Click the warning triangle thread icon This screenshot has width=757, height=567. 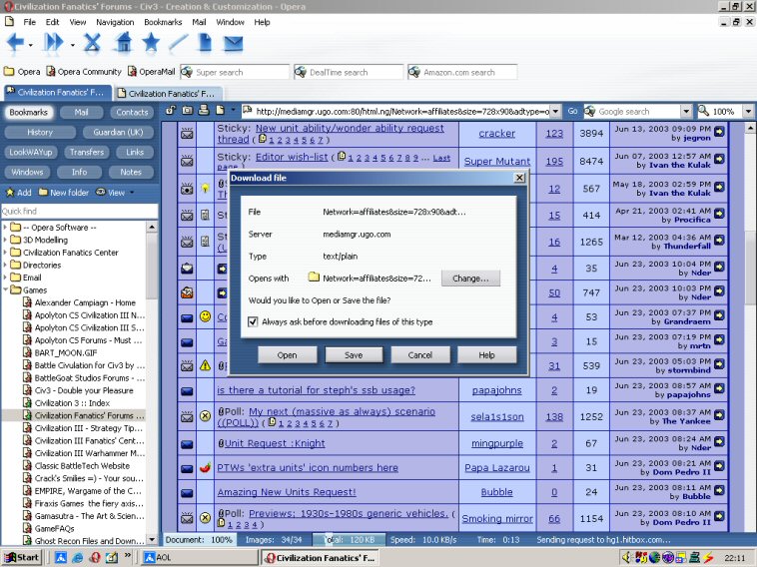pyautogui.click(x=205, y=365)
